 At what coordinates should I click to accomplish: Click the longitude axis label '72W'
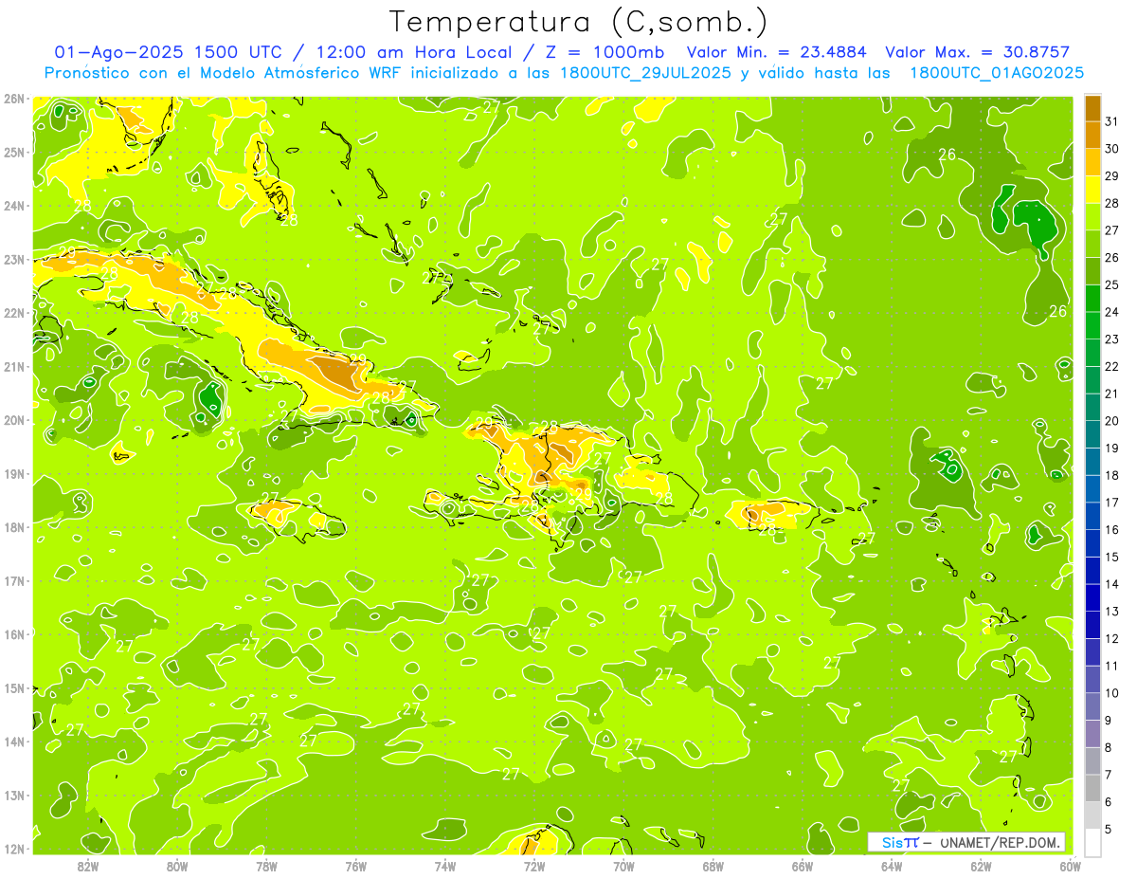coord(534,866)
